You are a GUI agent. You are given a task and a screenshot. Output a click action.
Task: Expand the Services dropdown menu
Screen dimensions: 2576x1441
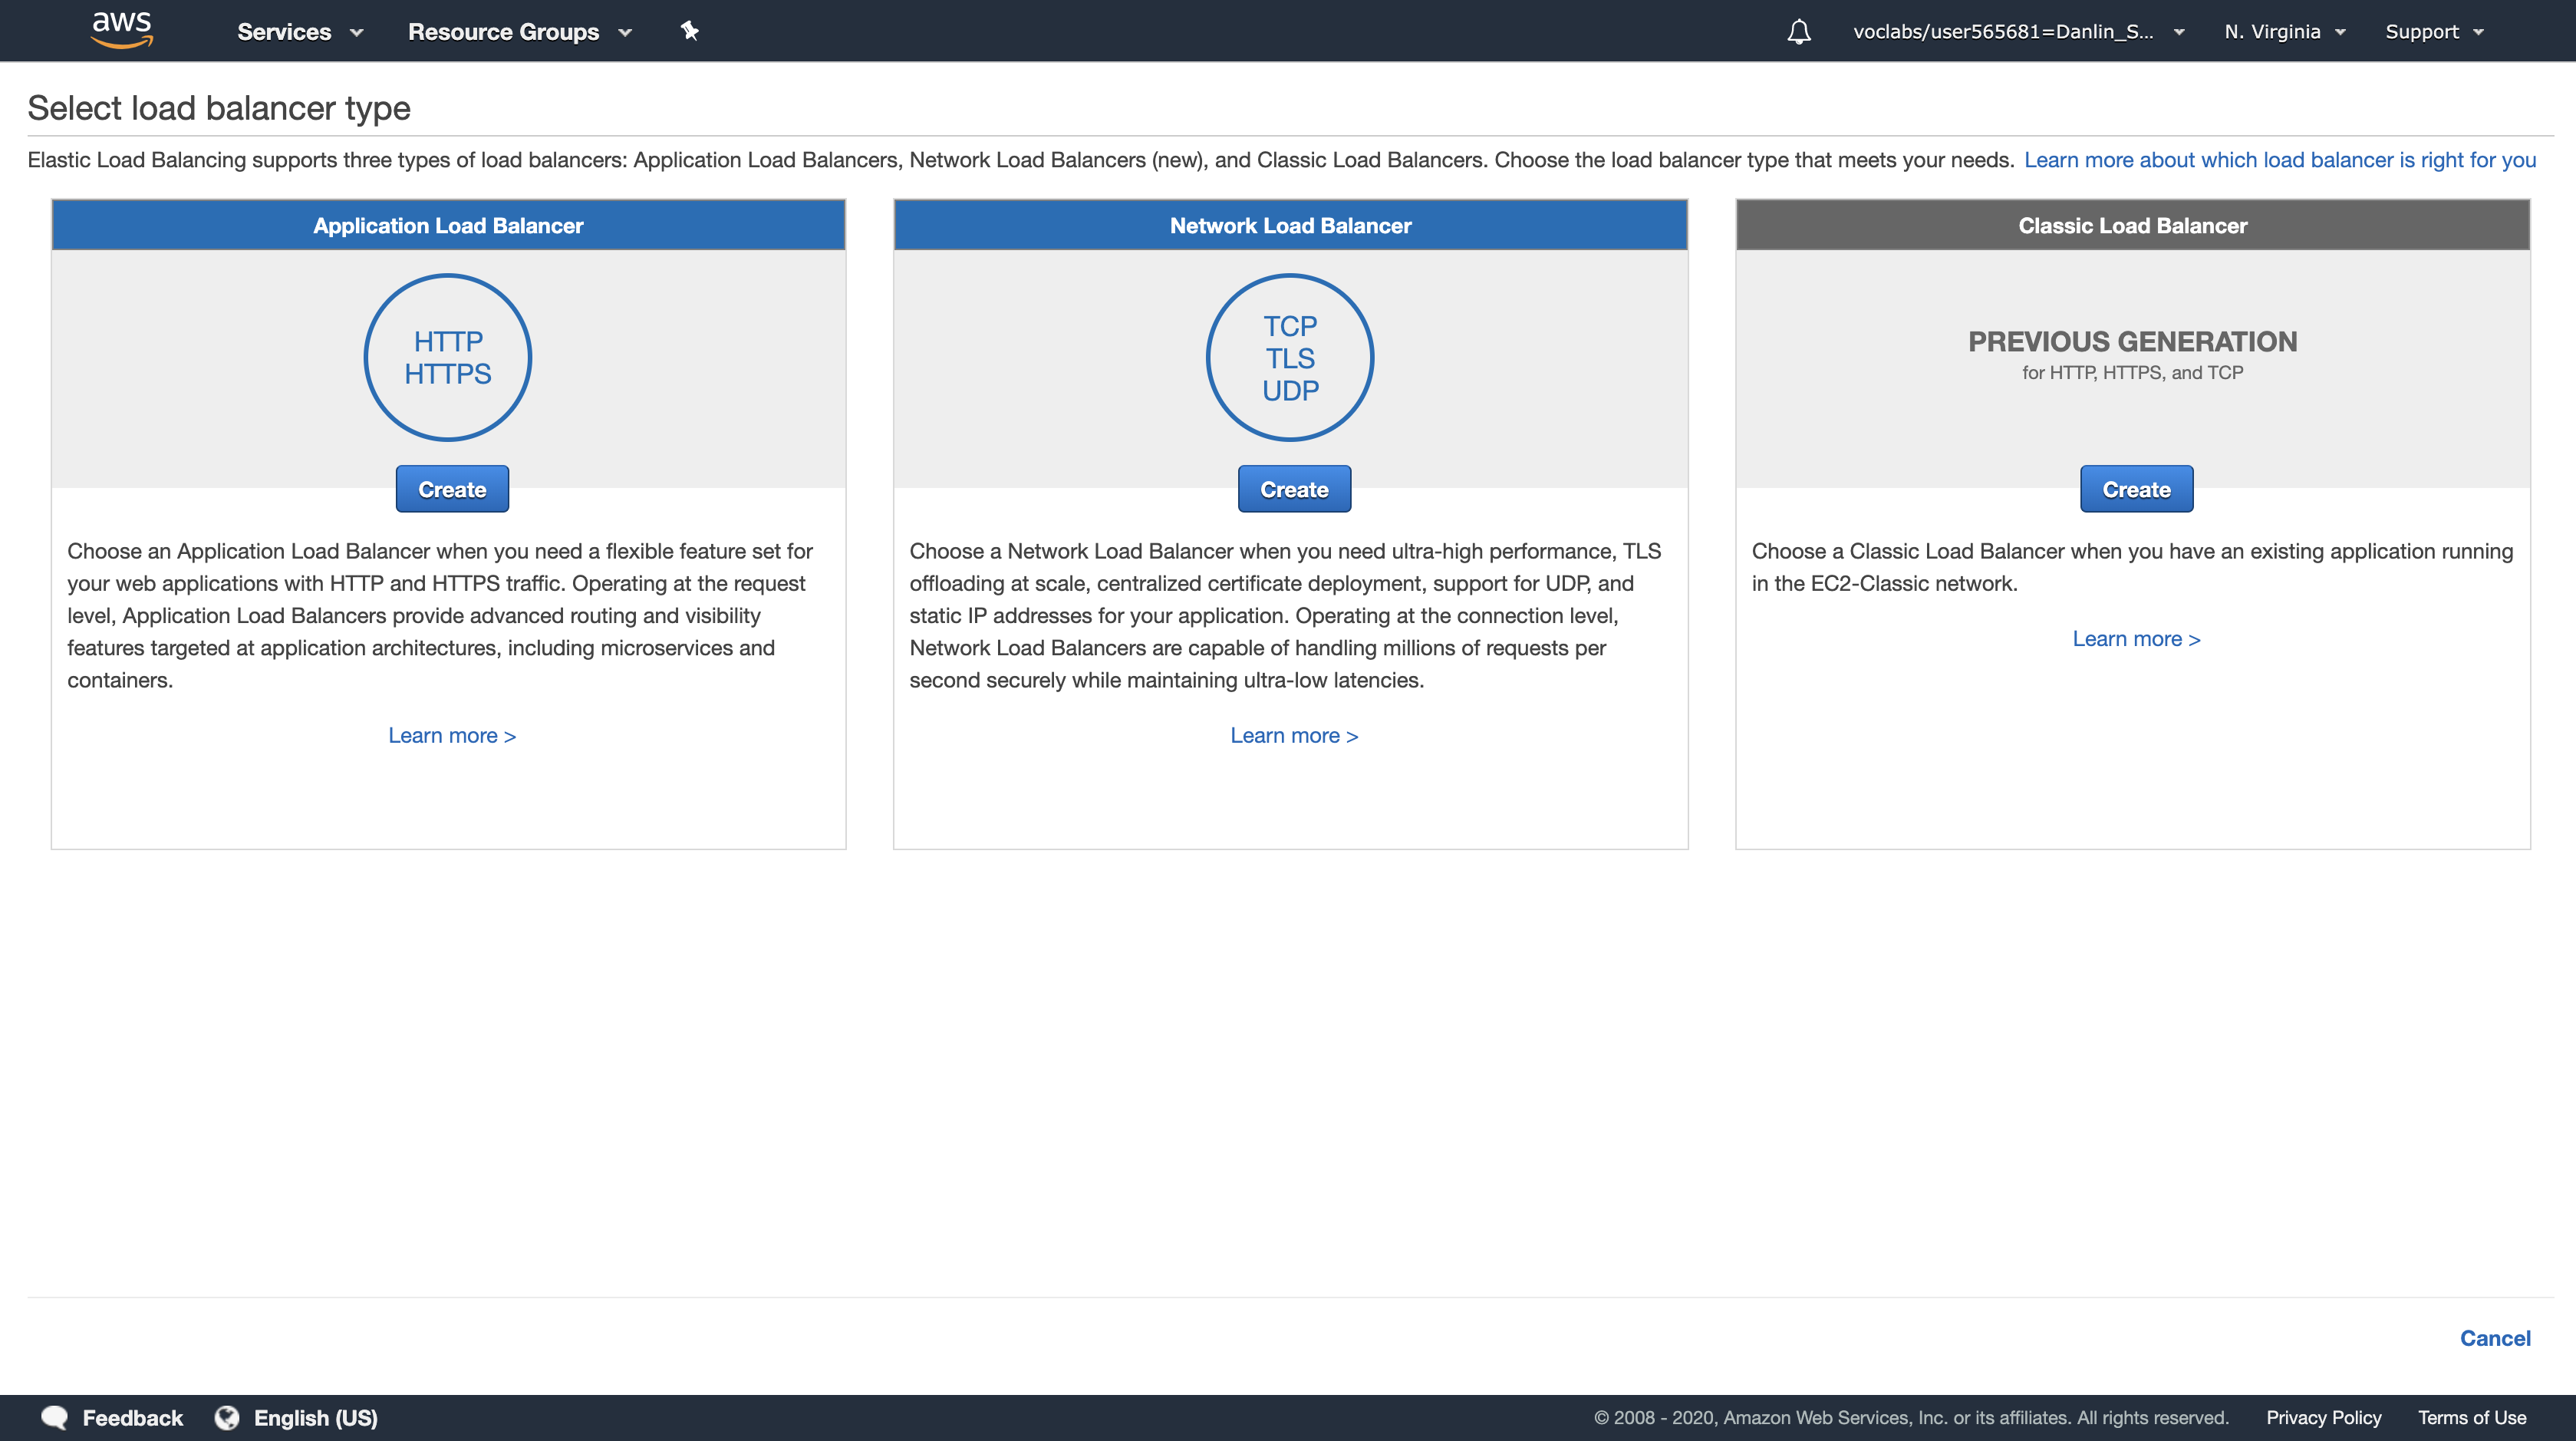[299, 32]
